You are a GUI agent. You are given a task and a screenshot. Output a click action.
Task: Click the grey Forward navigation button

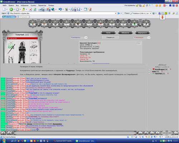(18, 9)
